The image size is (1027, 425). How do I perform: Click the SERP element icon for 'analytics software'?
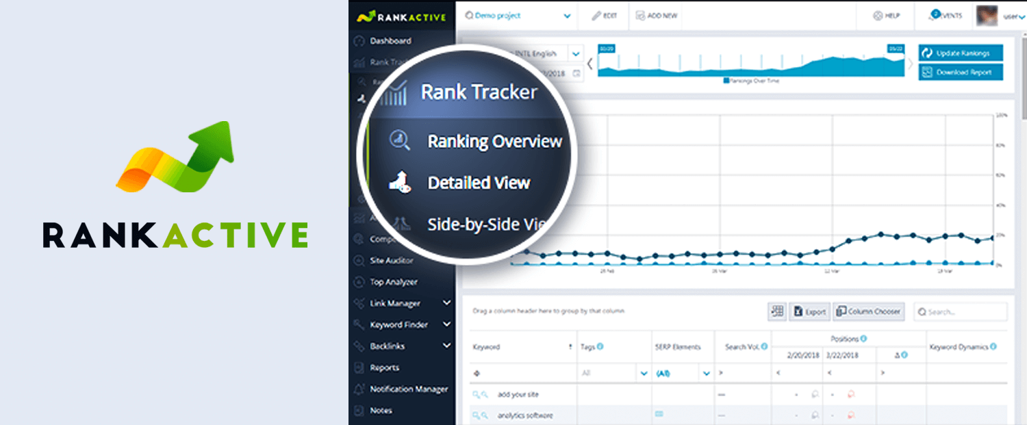click(x=659, y=414)
